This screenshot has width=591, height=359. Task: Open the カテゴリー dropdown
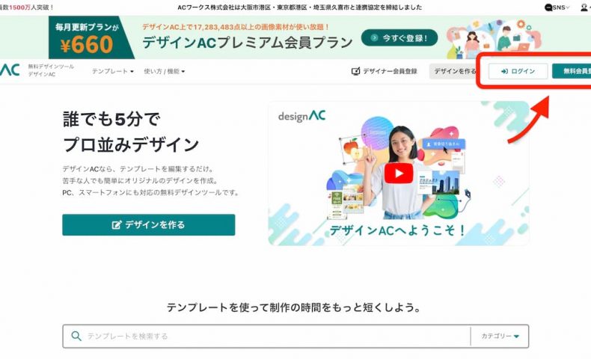coord(500,336)
